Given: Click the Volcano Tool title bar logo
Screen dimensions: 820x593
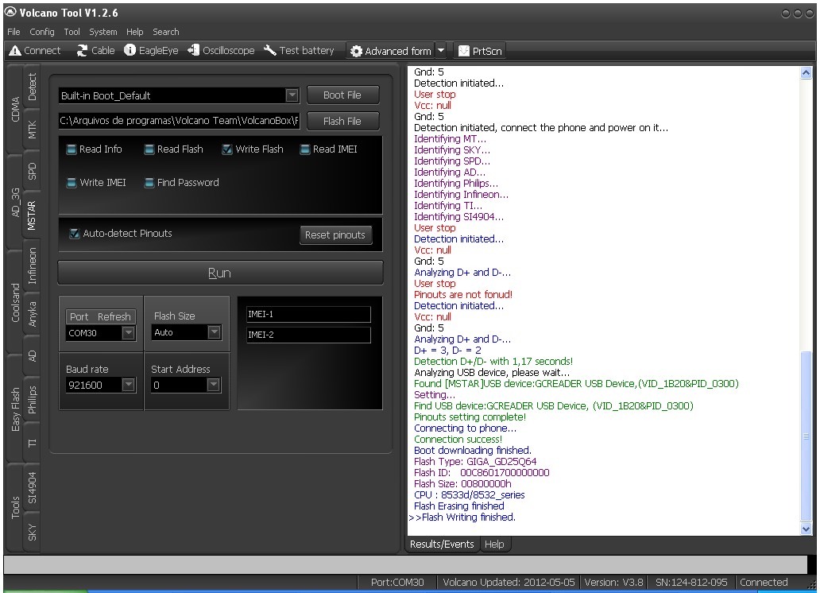Looking at the screenshot, I should click(10, 12).
